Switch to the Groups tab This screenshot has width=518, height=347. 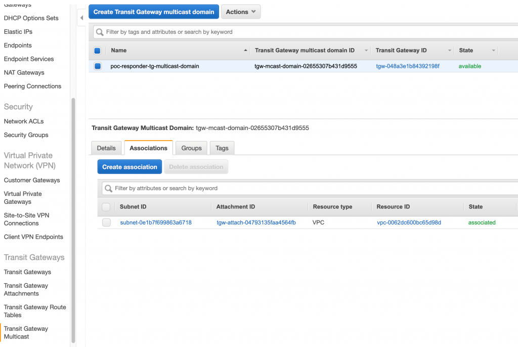click(x=191, y=148)
